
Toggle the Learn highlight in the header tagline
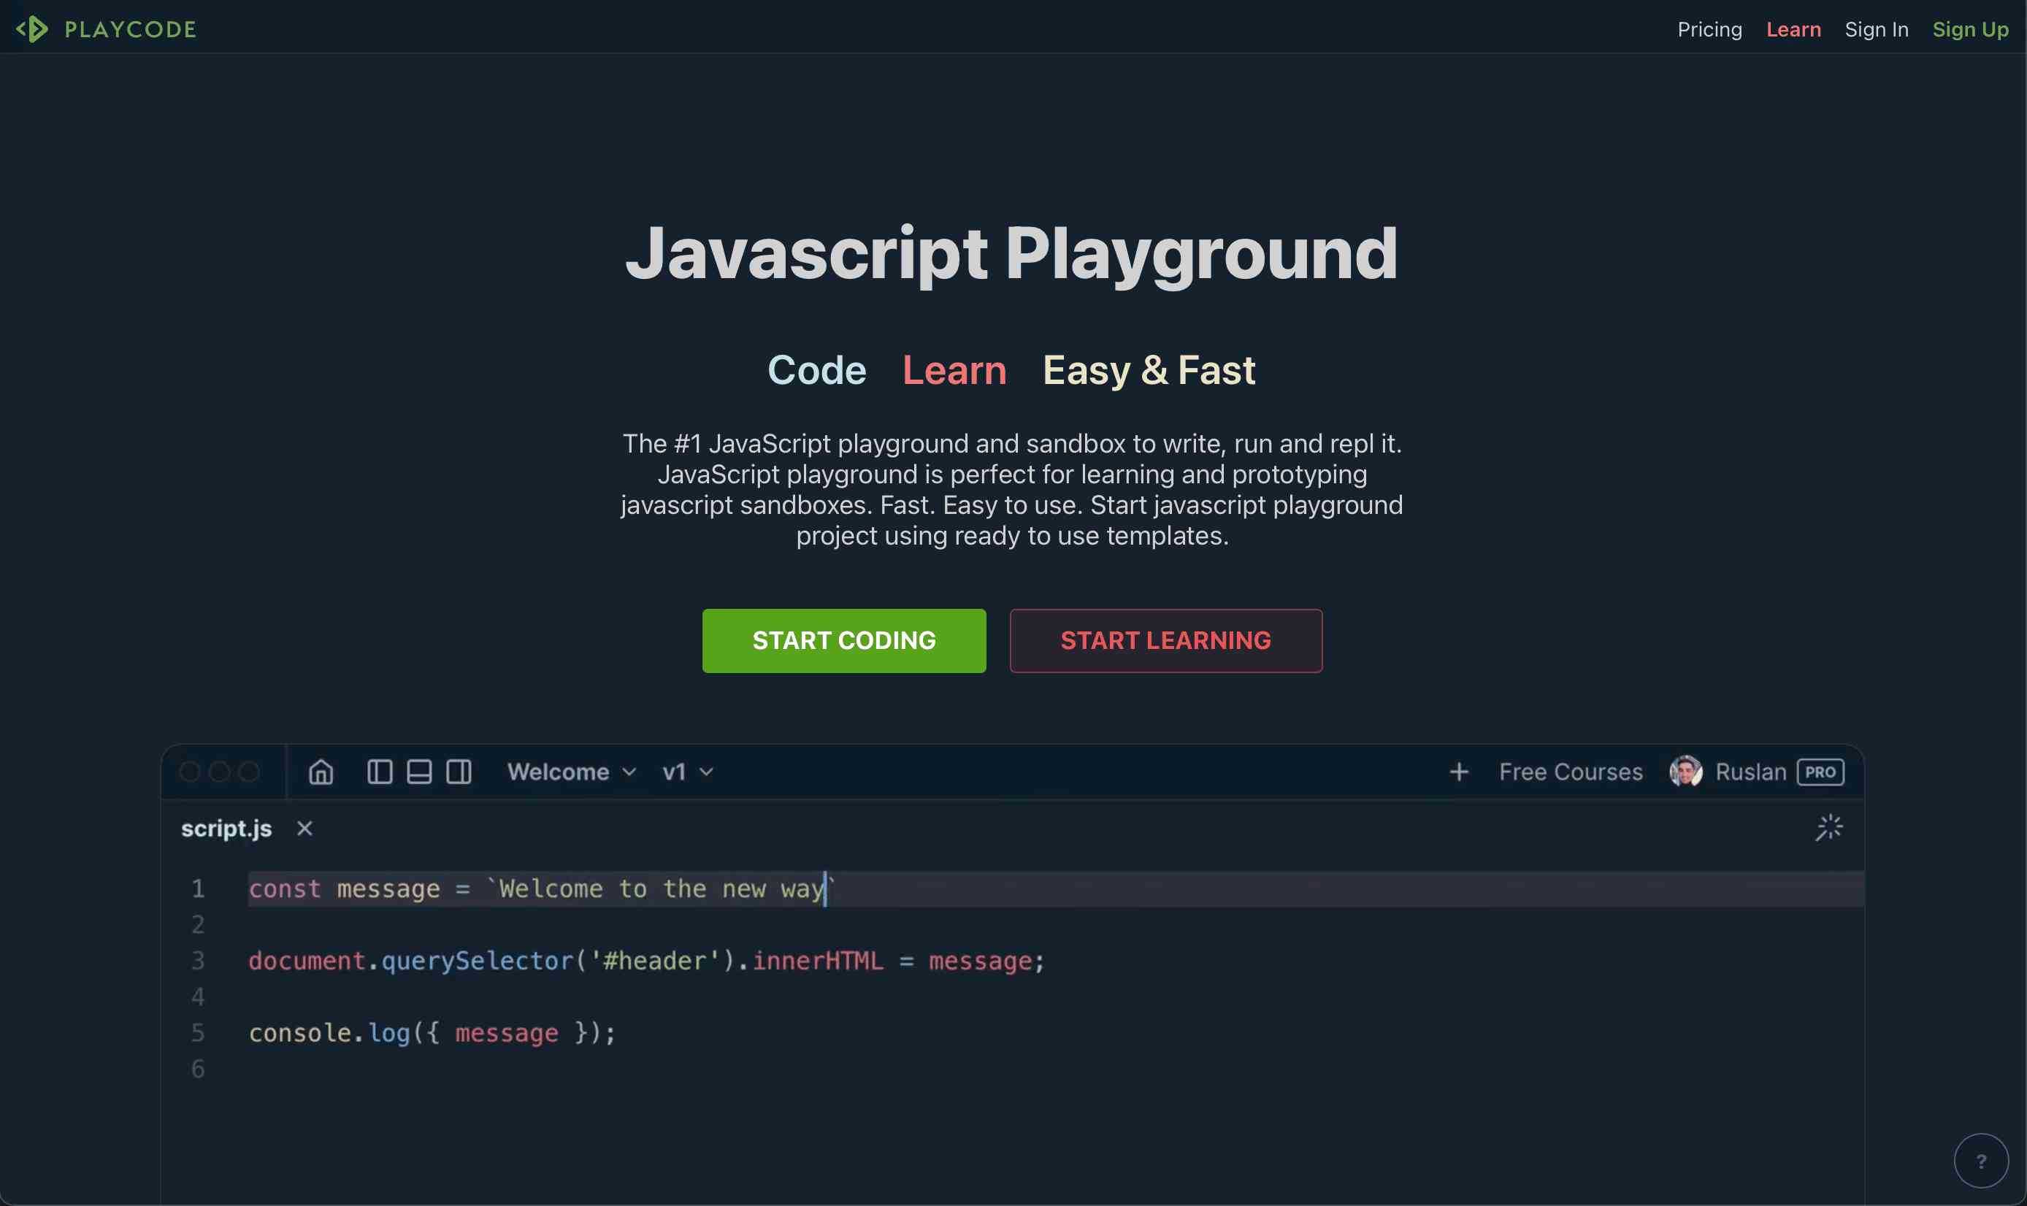click(x=954, y=371)
